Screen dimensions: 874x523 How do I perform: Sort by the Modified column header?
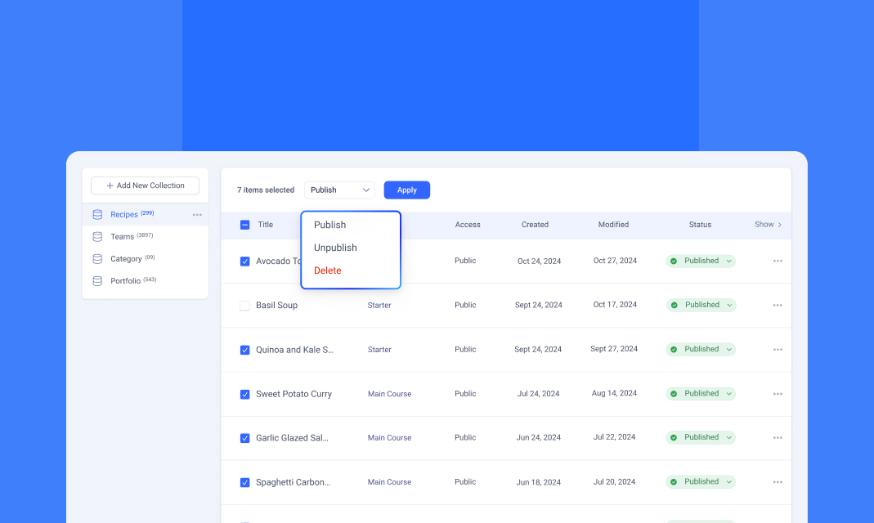613,225
